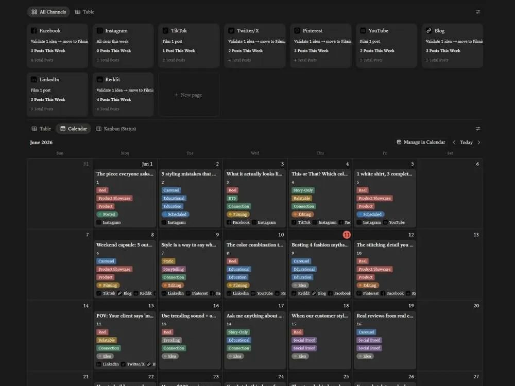Image resolution: width=515 pixels, height=386 pixels.
Task: Click 'All clear this week' text
Action: [112, 41]
